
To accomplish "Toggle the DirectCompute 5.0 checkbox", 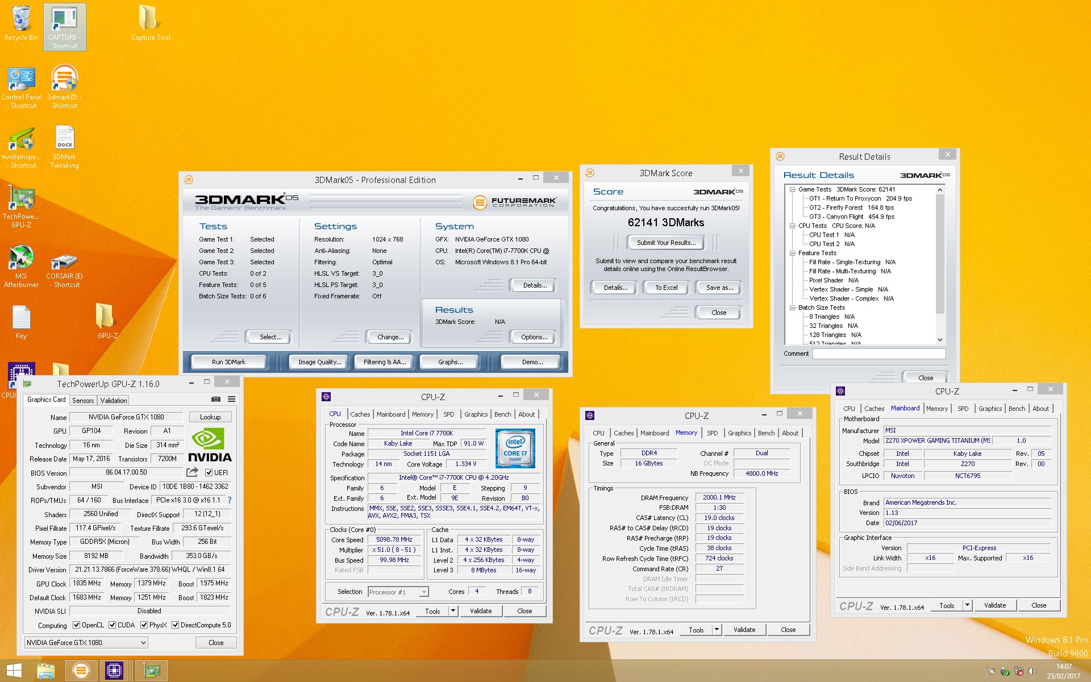I will pos(175,625).
